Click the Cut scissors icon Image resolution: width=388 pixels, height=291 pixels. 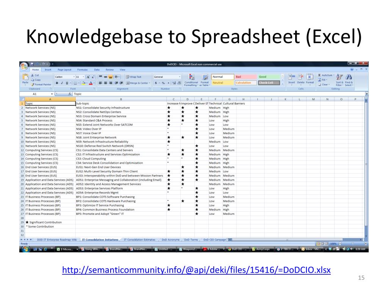click(33, 75)
